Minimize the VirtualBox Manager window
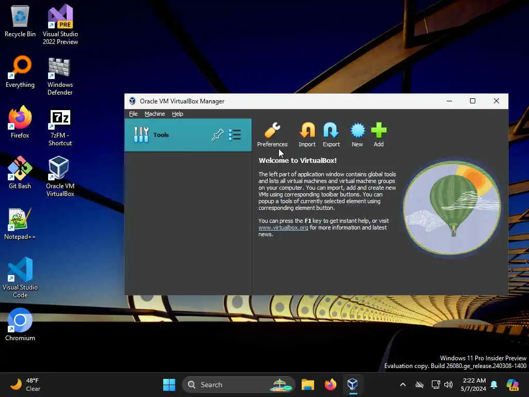529x397 pixels. [x=449, y=101]
